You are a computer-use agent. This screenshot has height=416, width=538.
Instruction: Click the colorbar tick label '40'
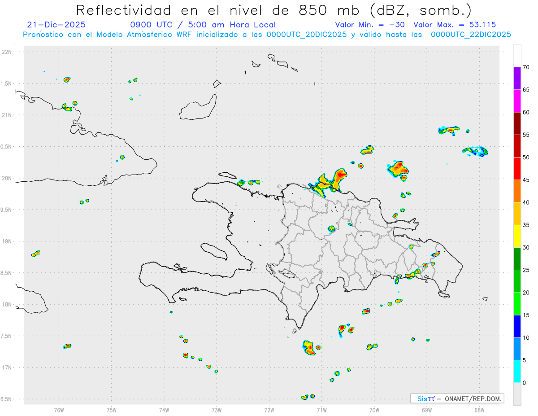click(x=526, y=202)
